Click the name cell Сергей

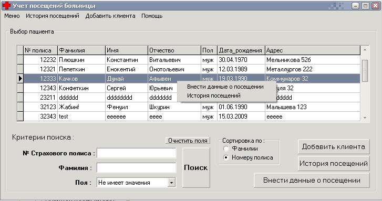pyautogui.click(x=127, y=88)
